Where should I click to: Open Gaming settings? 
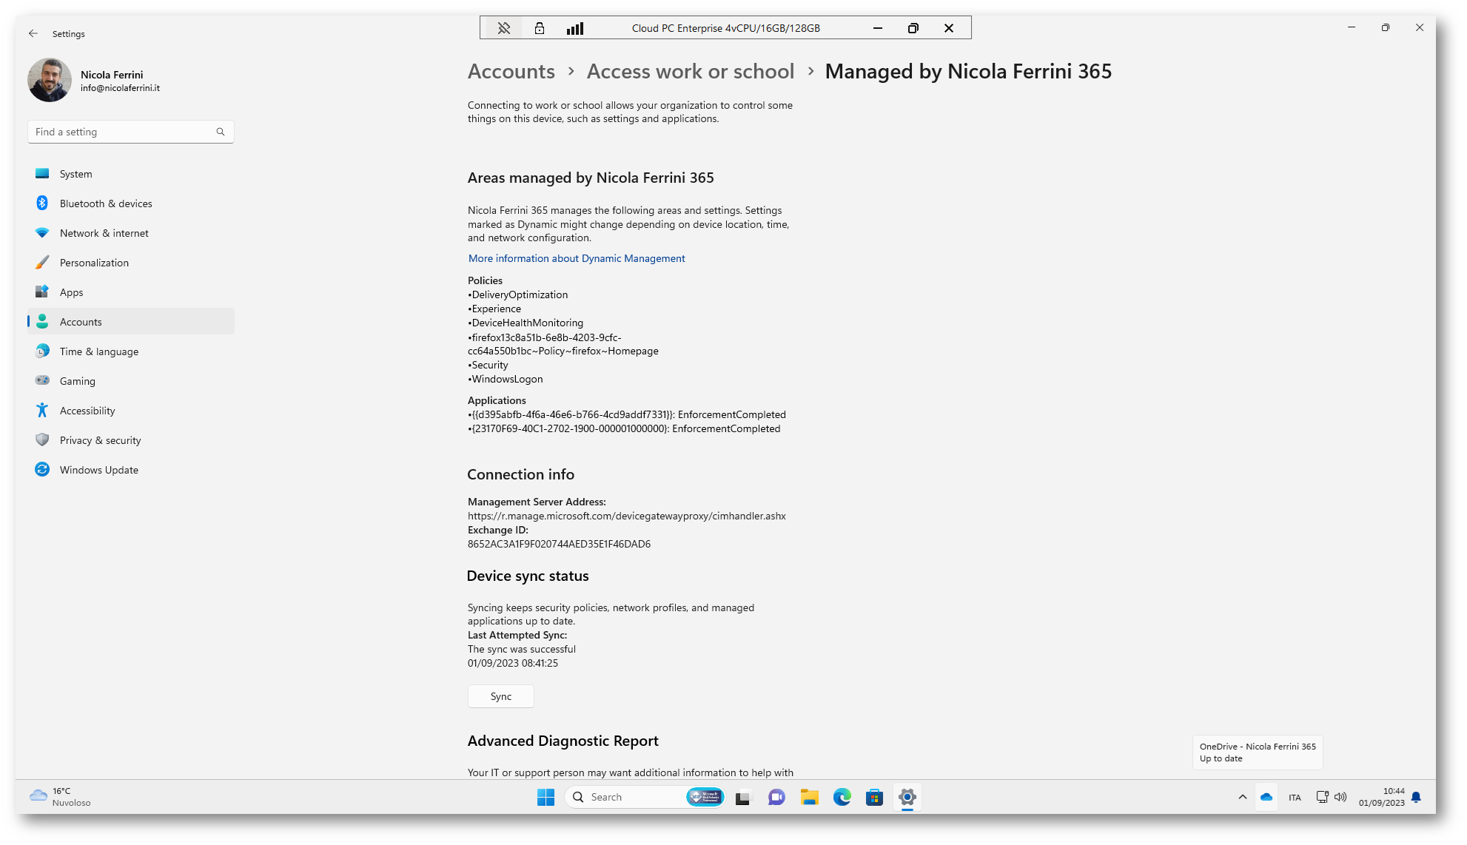tap(131, 381)
